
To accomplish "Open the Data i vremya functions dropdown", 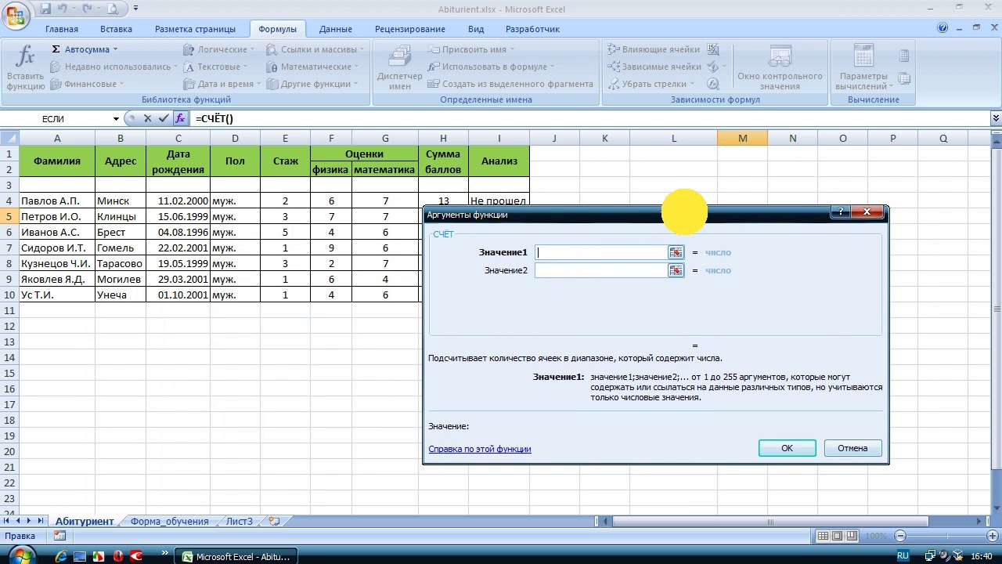I will tap(222, 84).
